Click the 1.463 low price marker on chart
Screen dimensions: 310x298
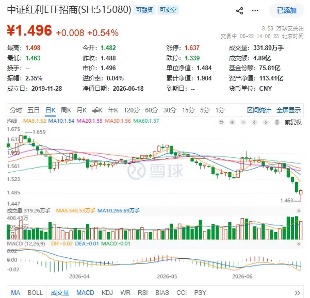[287, 201]
